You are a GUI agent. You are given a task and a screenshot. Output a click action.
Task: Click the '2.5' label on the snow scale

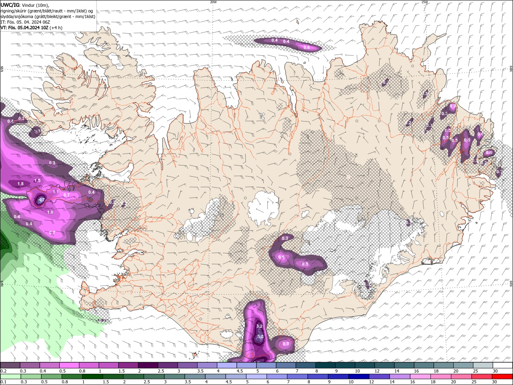(161, 371)
